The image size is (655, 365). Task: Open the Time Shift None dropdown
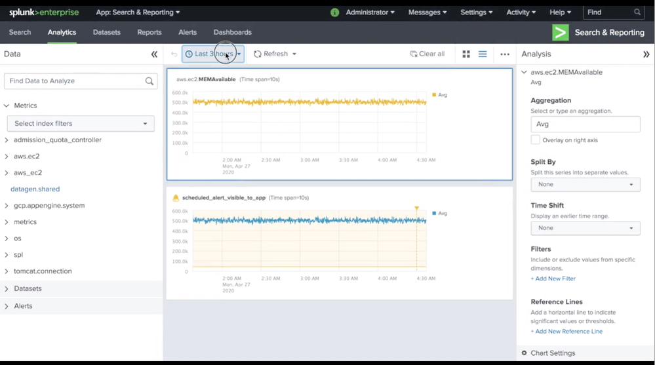[586, 228]
